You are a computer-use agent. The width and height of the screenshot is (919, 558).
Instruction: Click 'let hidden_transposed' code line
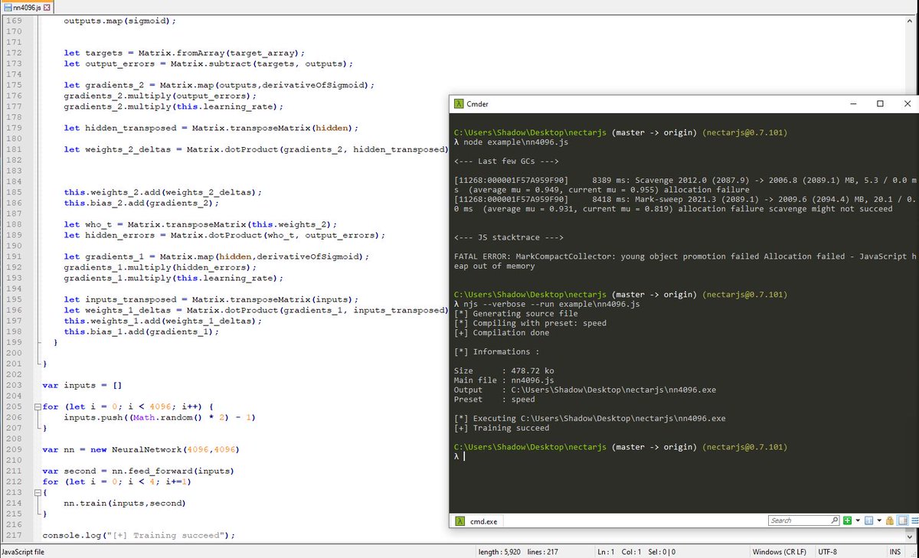pyautogui.click(x=211, y=128)
